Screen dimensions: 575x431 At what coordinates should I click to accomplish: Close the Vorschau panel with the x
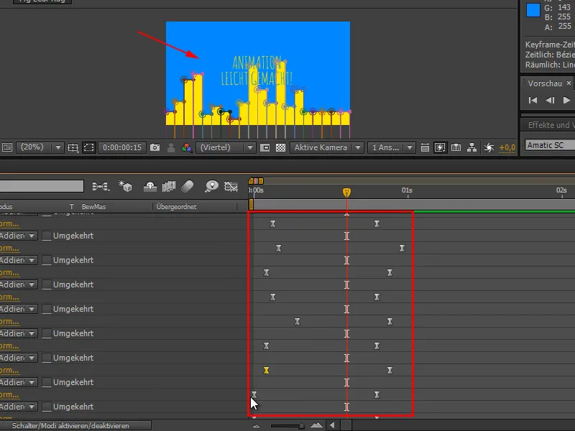click(569, 83)
